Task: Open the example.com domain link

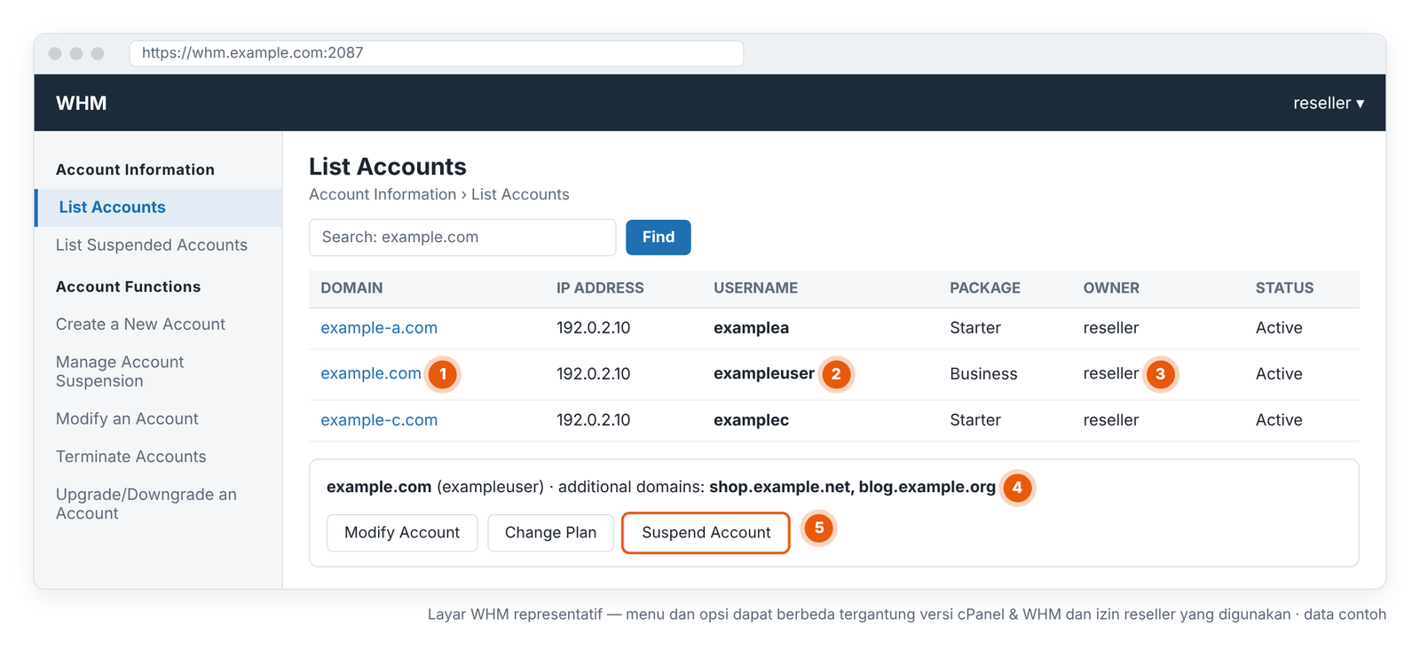Action: pos(371,374)
